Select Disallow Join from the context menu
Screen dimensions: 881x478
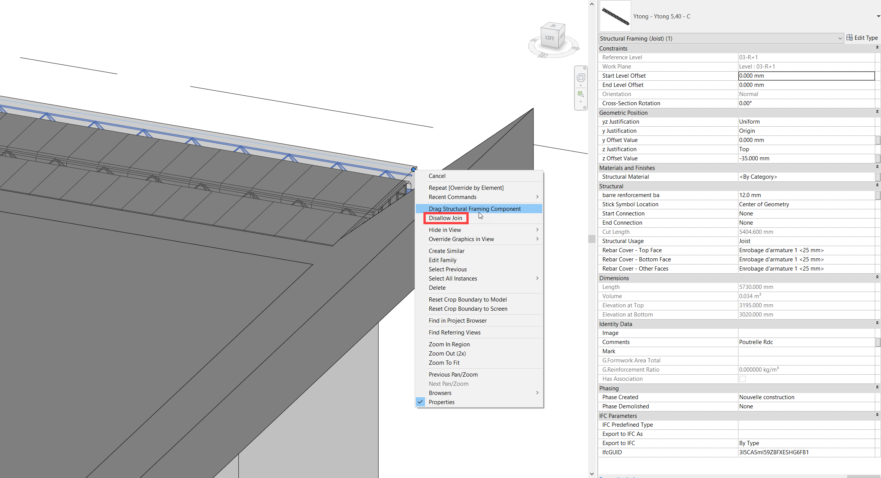click(x=445, y=218)
